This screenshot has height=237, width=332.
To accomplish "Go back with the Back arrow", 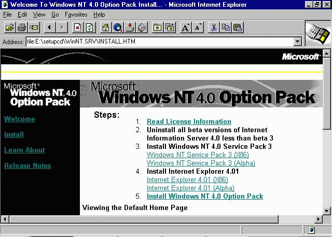I will (50, 27).
